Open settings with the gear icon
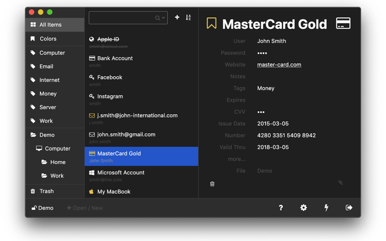This screenshot has height=241, width=386. (x=303, y=208)
